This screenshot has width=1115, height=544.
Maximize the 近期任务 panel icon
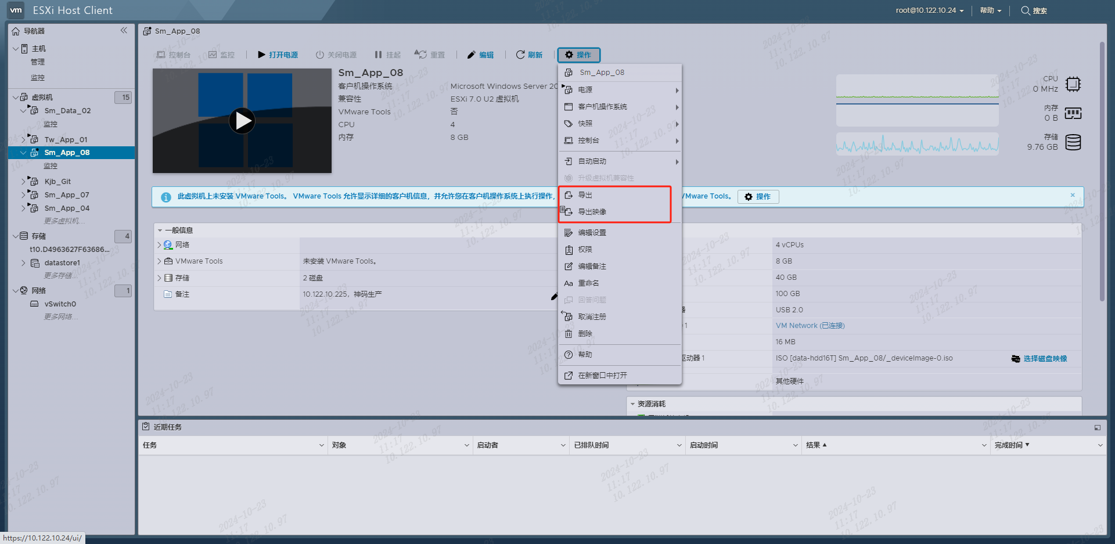tap(1098, 427)
